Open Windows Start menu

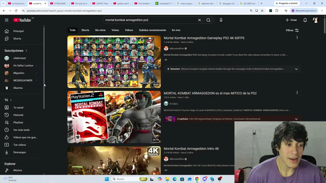point(107,179)
